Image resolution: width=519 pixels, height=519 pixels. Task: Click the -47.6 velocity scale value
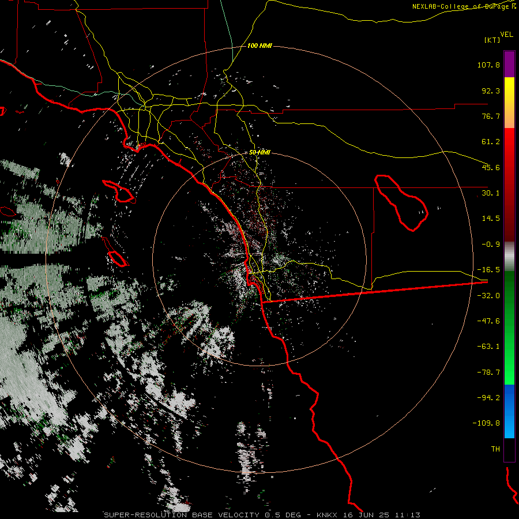click(488, 321)
